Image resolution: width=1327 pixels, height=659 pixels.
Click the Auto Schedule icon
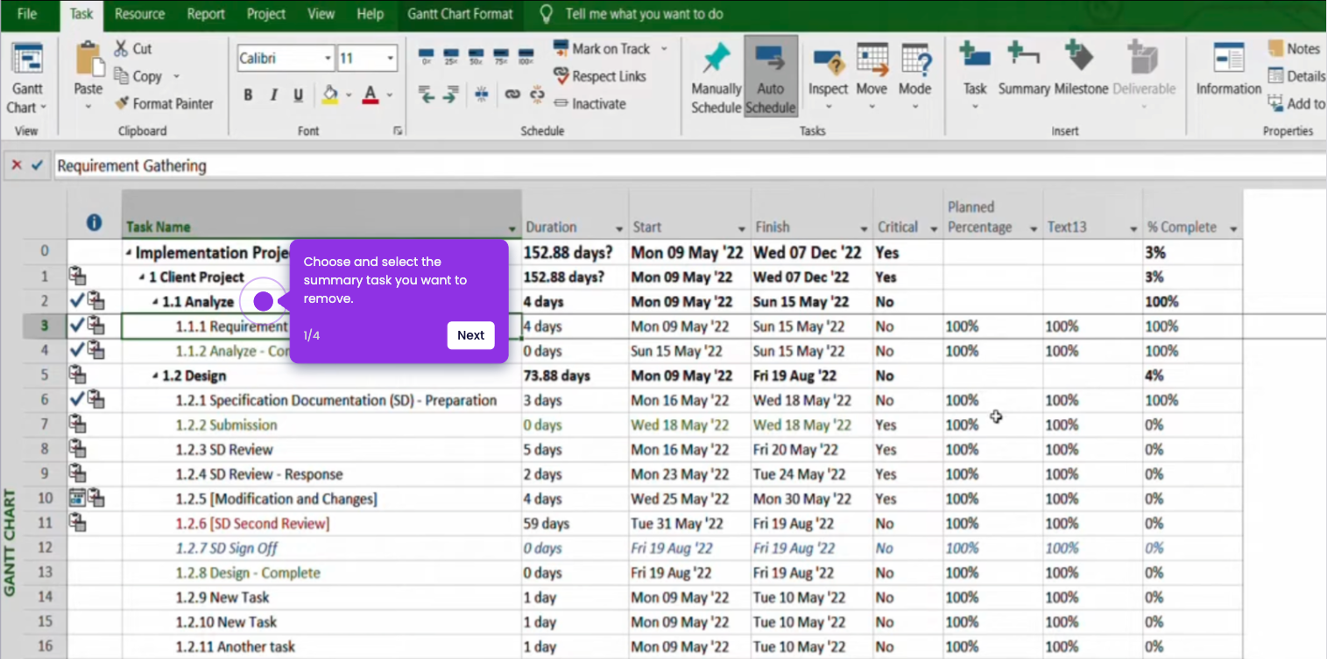[771, 59]
